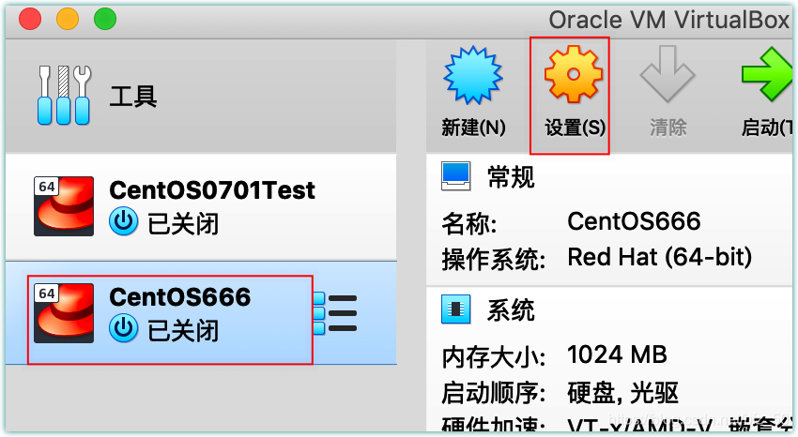Close window with red button
Viewport: 798px width, 437px height.
(x=30, y=19)
